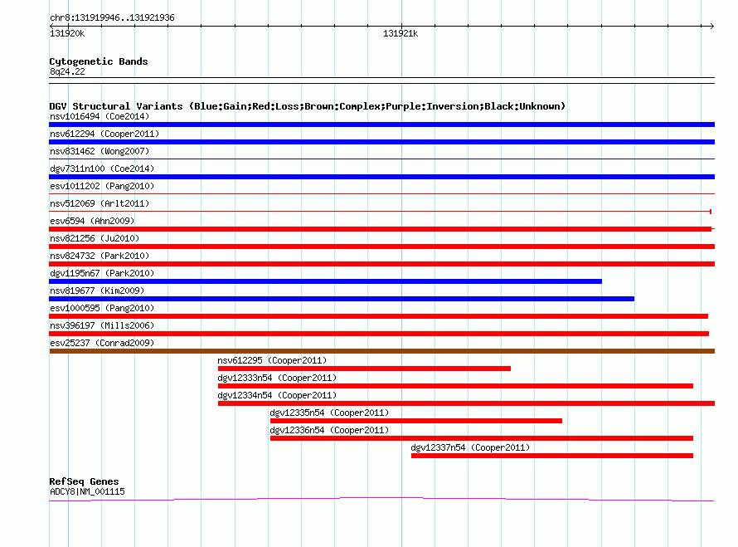Viewport: 738px width, 547px height.
Task: Click the 8q24.22 cytogenetic band bar
Action: coord(381,81)
